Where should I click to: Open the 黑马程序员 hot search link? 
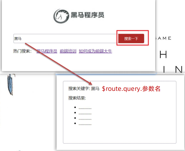point(47,51)
